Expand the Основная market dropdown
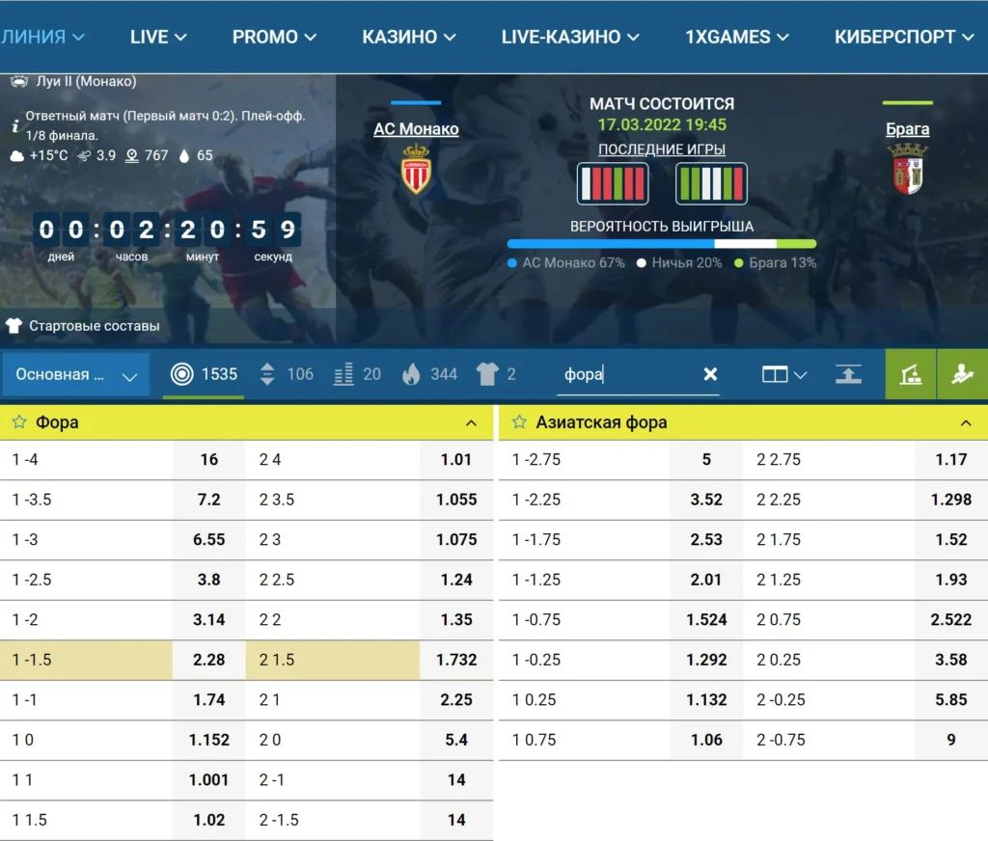 [75, 375]
